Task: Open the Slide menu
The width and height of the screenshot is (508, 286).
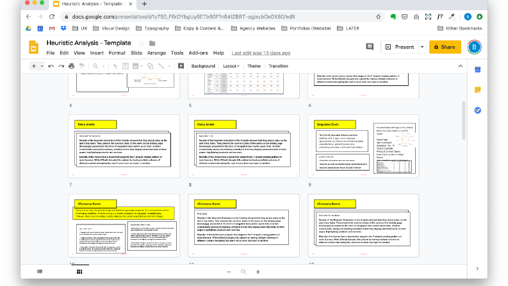Action: tap(136, 53)
